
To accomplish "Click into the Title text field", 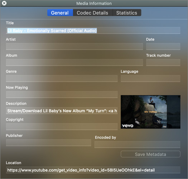I will pyautogui.click(x=93, y=30).
